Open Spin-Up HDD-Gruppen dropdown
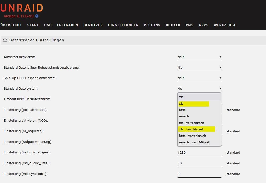The image size is (266, 183). pos(199,78)
